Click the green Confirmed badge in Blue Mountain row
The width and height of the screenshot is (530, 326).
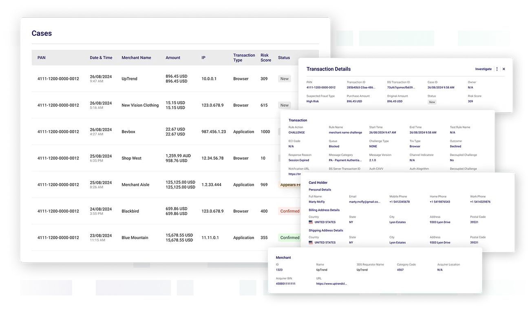pyautogui.click(x=290, y=238)
